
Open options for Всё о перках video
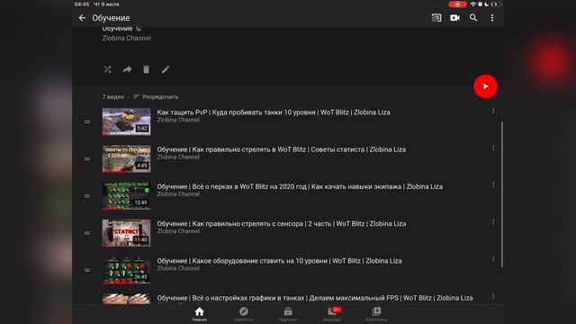(493, 184)
